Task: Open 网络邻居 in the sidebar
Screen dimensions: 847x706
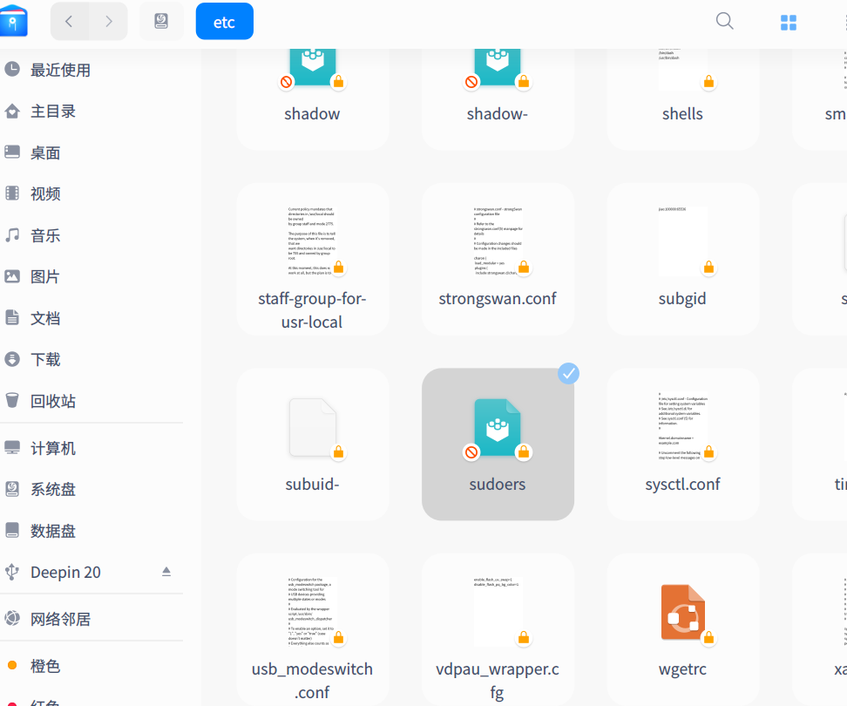Action: click(x=91, y=619)
